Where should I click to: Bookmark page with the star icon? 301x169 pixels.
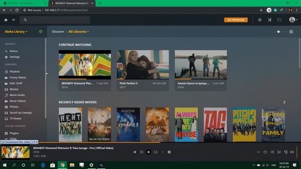[x=261, y=10]
